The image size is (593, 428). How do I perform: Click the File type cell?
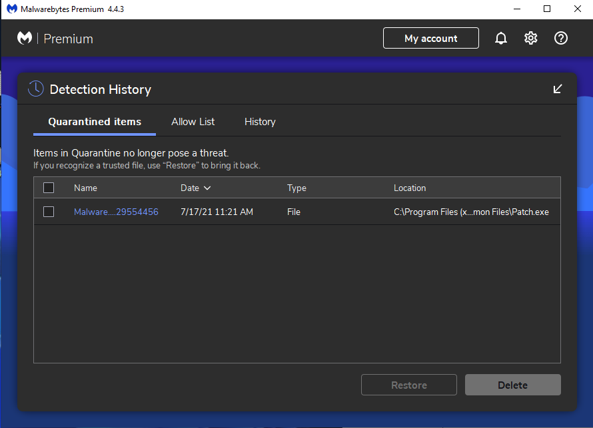tap(293, 212)
